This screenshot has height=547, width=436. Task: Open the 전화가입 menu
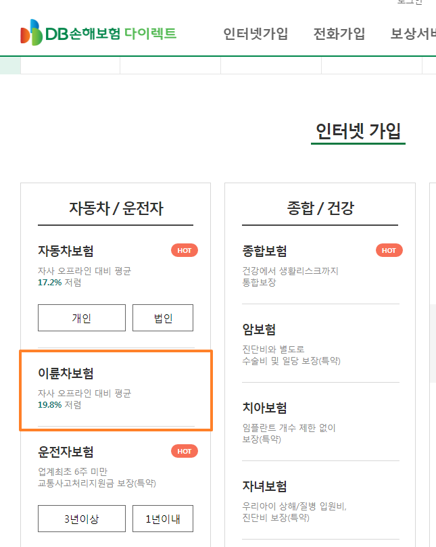[x=339, y=34]
